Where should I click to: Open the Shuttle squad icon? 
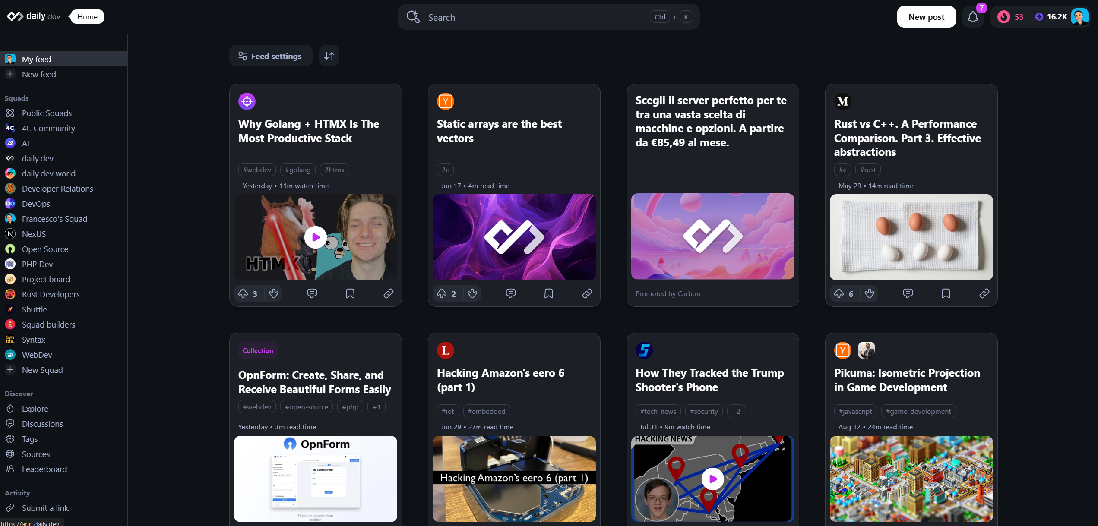10,309
